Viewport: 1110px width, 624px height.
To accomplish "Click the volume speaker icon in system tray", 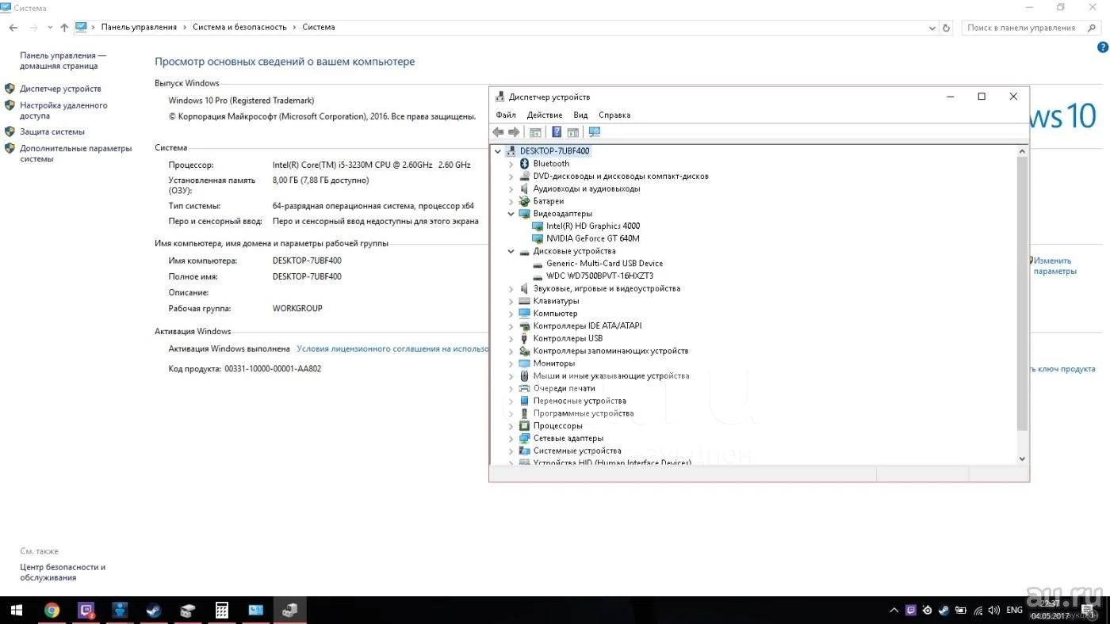I will click(993, 611).
